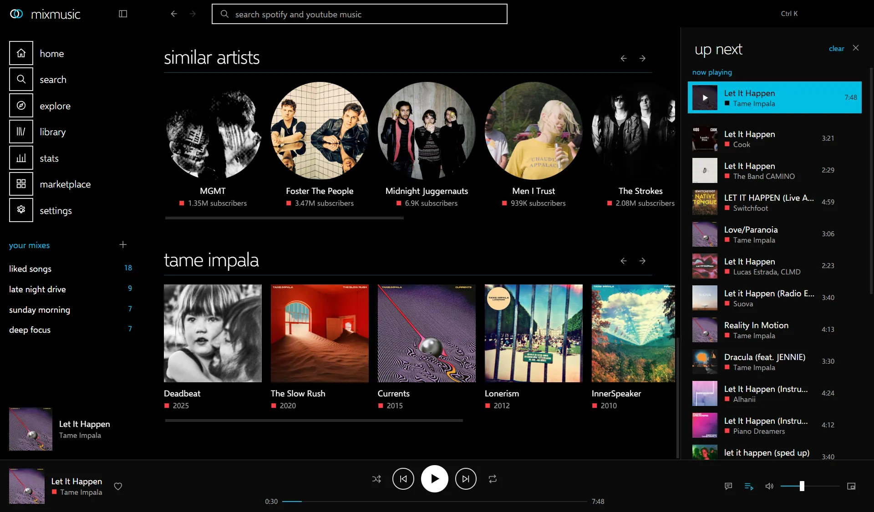This screenshot has height=512, width=874.
Task: Open The Slow Rush album cover
Action: pyautogui.click(x=320, y=333)
